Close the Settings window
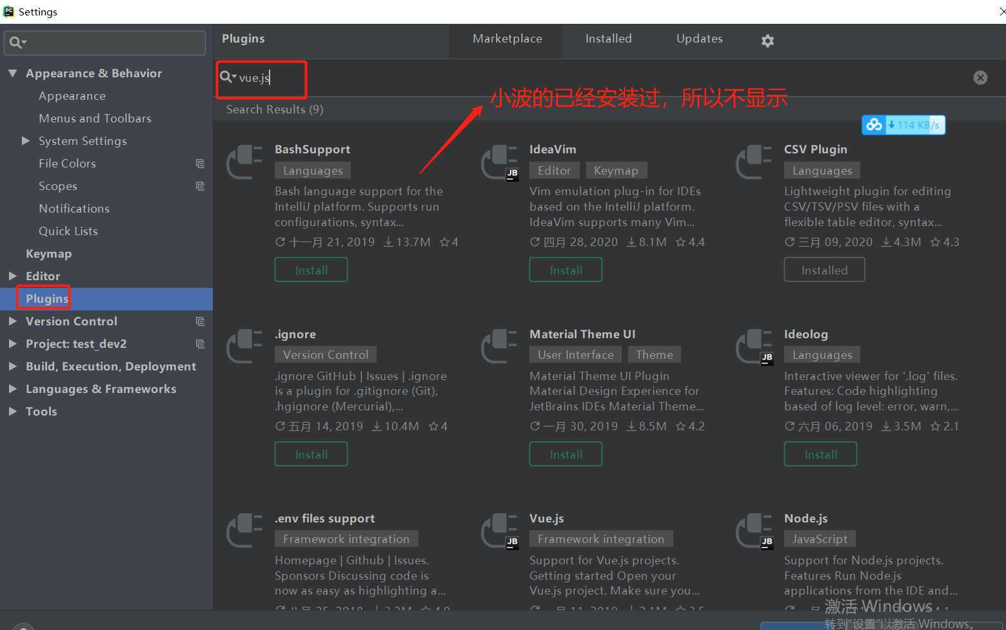Screen dimensions: 1006x630 pyautogui.click(x=1001, y=11)
